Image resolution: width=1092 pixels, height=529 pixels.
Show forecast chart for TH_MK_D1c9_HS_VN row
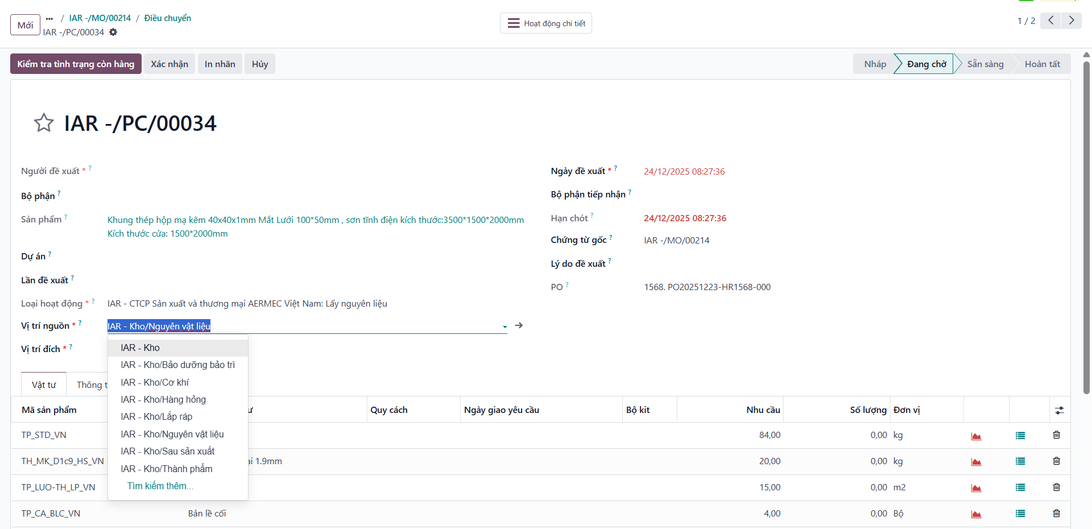click(976, 462)
